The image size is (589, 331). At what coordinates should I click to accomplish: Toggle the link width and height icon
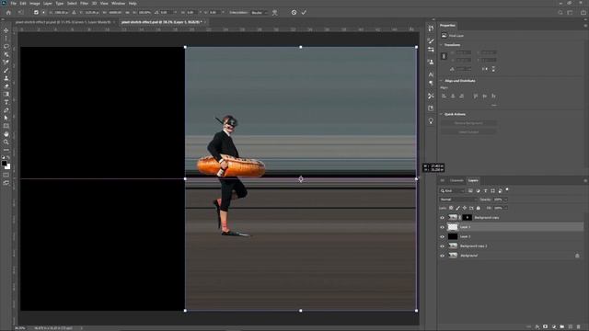pyautogui.click(x=444, y=56)
